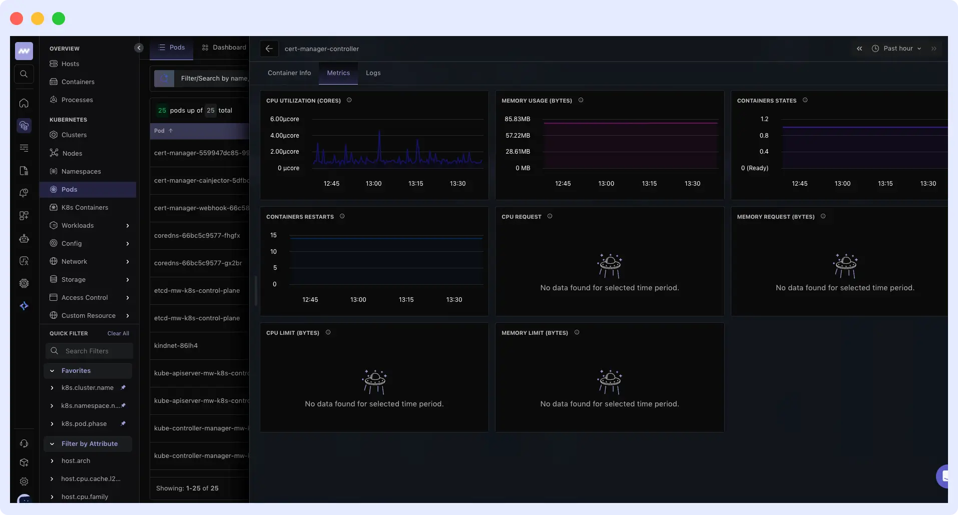Switch to the Pods list tab
The height and width of the screenshot is (515, 958).
171,48
